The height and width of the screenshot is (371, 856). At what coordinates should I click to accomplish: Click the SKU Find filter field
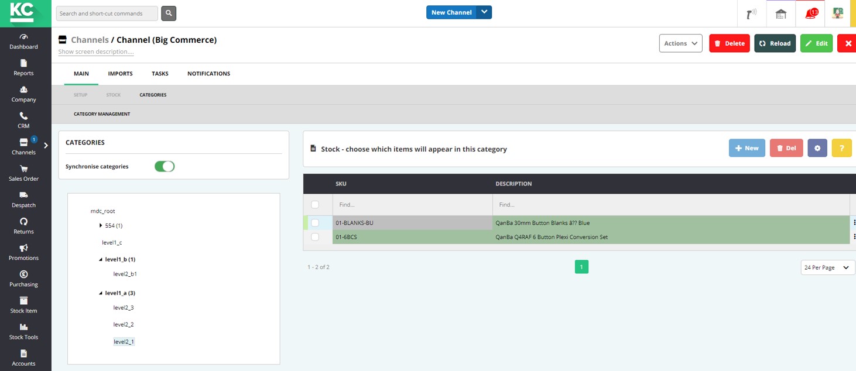coord(412,205)
